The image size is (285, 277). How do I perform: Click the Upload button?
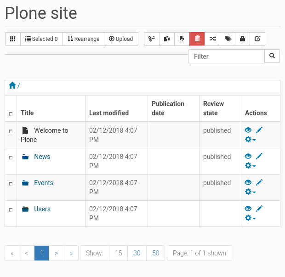121,39
